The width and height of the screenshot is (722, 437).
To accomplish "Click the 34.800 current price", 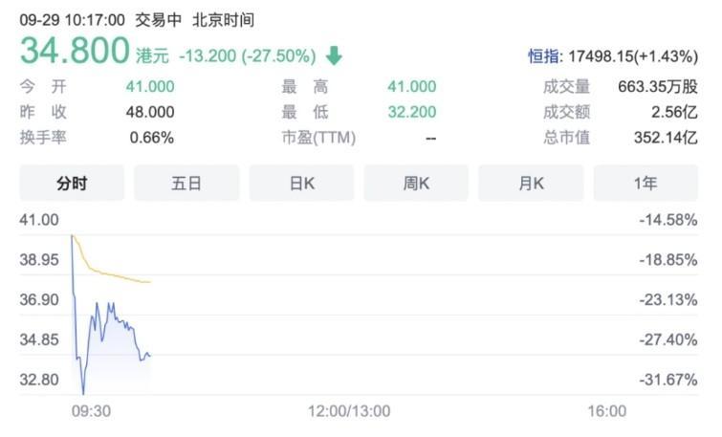I will click(75, 51).
